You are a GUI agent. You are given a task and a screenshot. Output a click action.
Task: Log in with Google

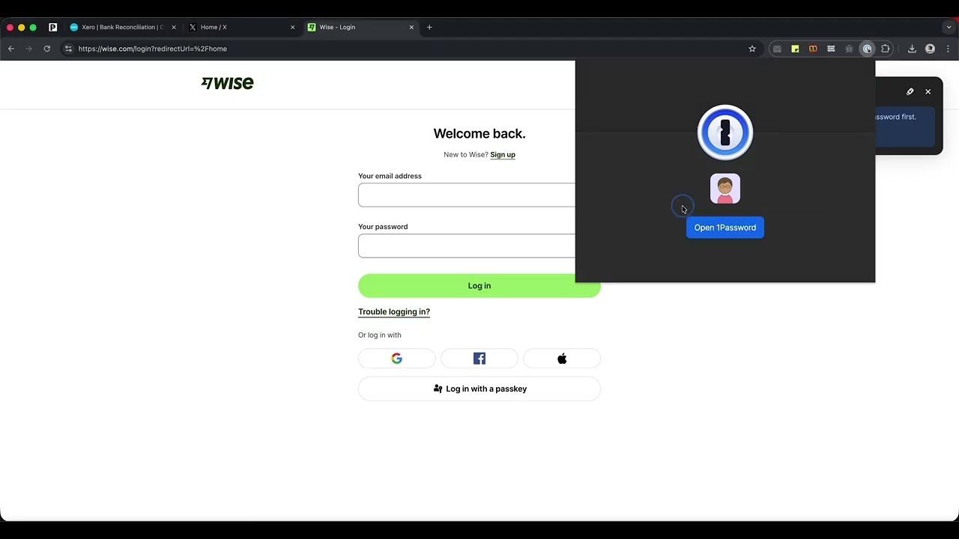click(397, 359)
